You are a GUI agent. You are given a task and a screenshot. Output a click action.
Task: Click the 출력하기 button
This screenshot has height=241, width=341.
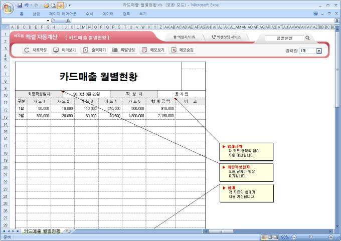(x=94, y=50)
